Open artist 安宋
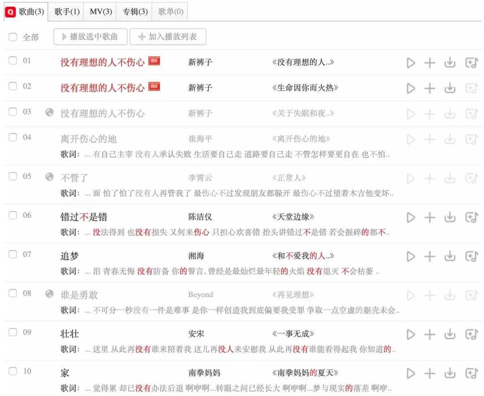484x396 pixels. (196, 334)
